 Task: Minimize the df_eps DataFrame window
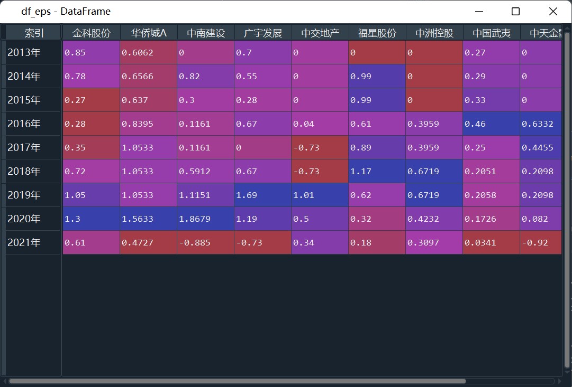coord(479,12)
